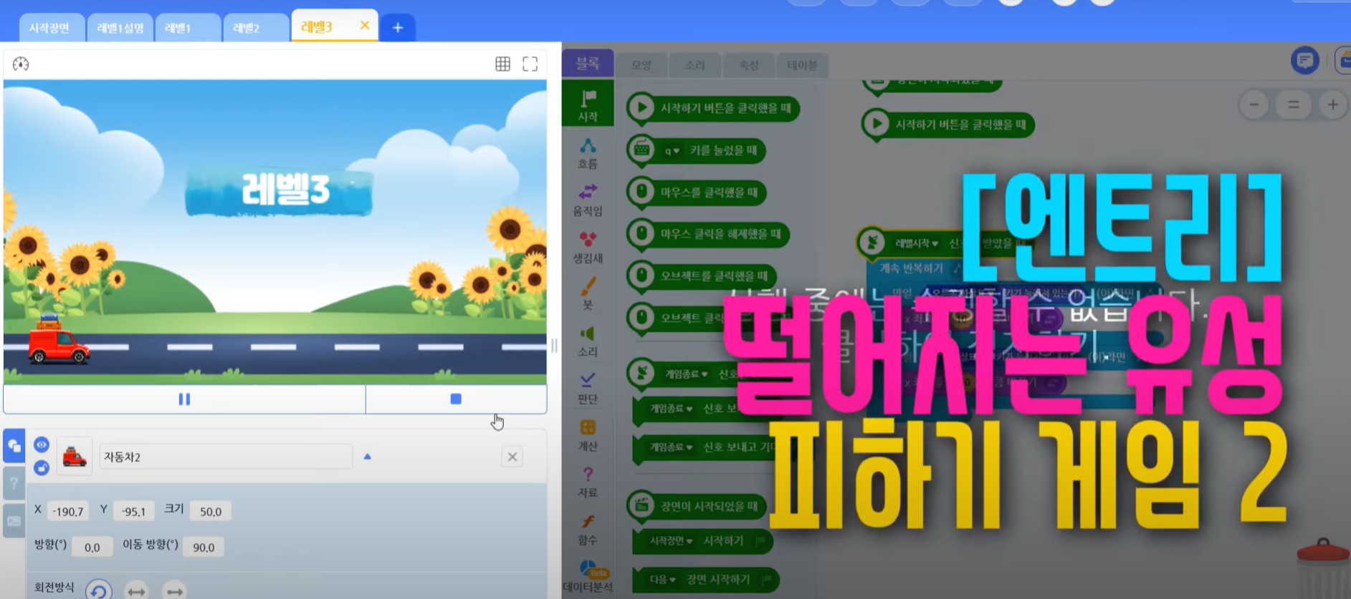The width and height of the screenshot is (1351, 599).
Task: Toggle the stage coordinate grid
Action: (x=503, y=64)
